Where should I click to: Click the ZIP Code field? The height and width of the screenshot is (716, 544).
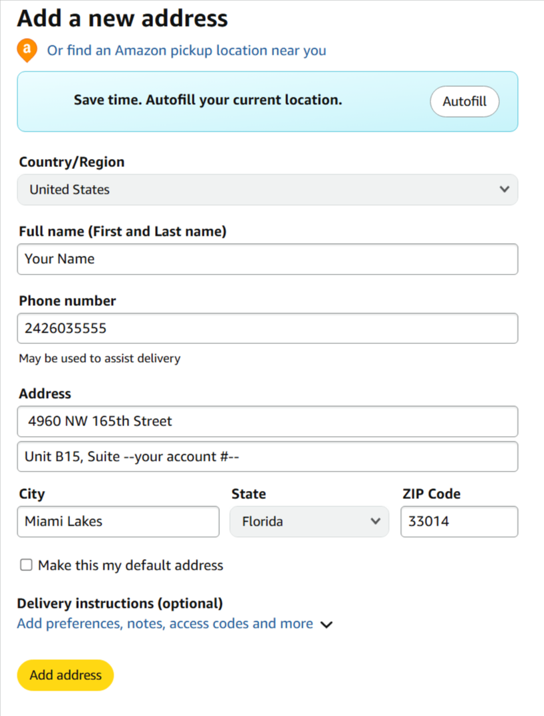pyautogui.click(x=459, y=522)
